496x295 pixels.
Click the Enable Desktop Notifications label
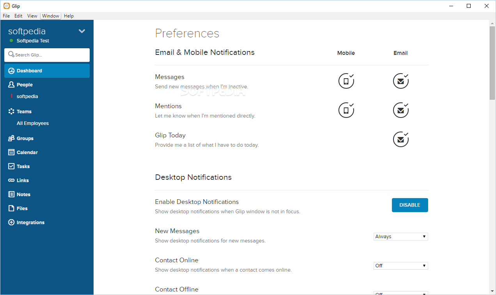click(x=197, y=202)
